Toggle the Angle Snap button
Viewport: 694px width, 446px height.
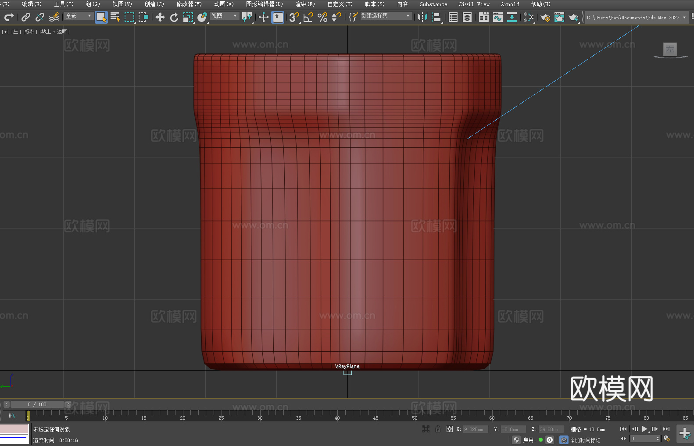[x=308, y=17]
